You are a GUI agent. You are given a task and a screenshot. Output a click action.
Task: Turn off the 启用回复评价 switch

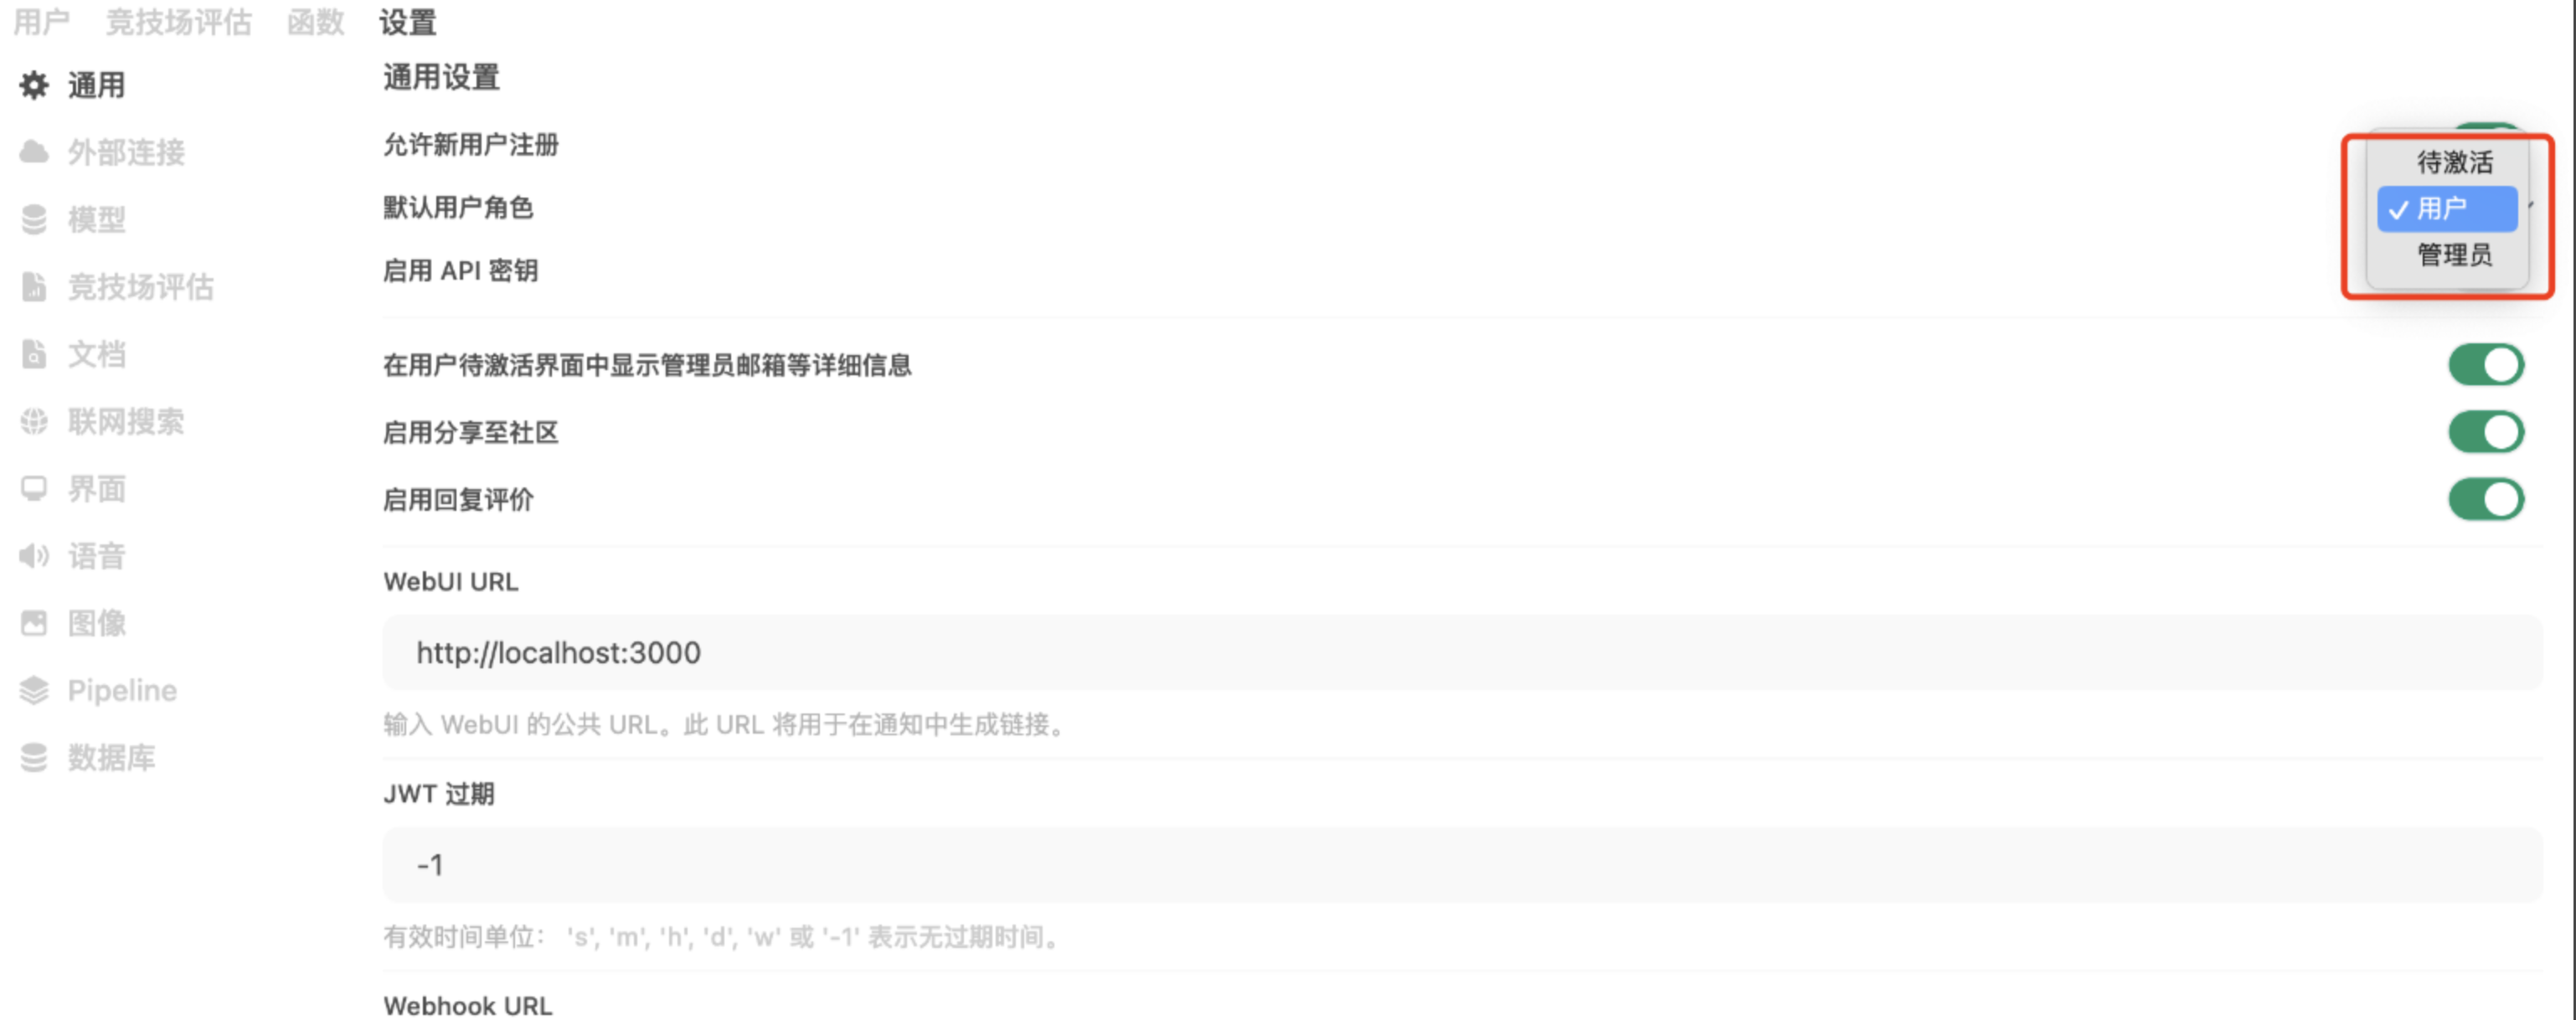(x=2486, y=499)
